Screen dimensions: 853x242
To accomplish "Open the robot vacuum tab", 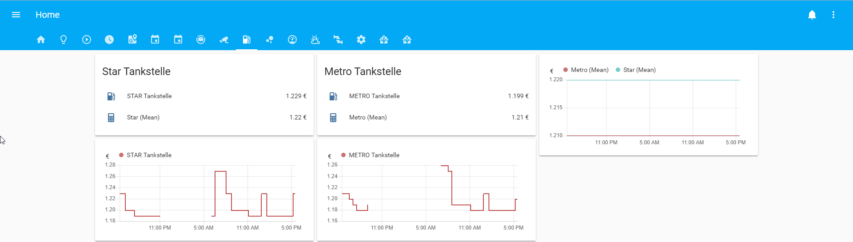I will (x=201, y=40).
